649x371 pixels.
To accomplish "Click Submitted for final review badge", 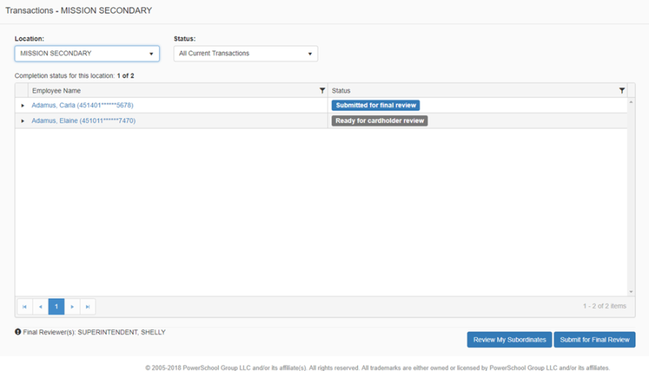I will click(376, 105).
